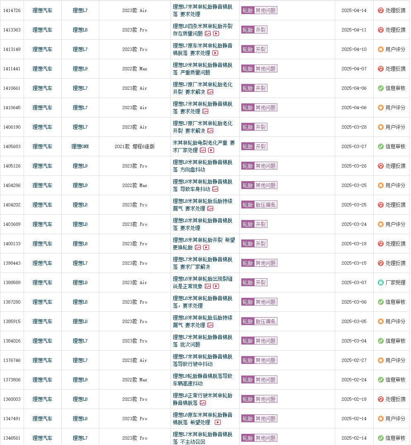Open complaint titled 理想L8四条米其林轮胎开裂 存在质量问题
The width and height of the screenshot is (411, 445).
point(202,30)
